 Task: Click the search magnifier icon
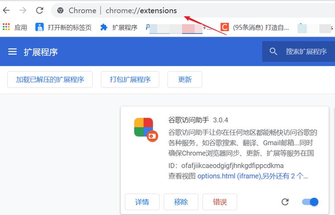pos(273,51)
